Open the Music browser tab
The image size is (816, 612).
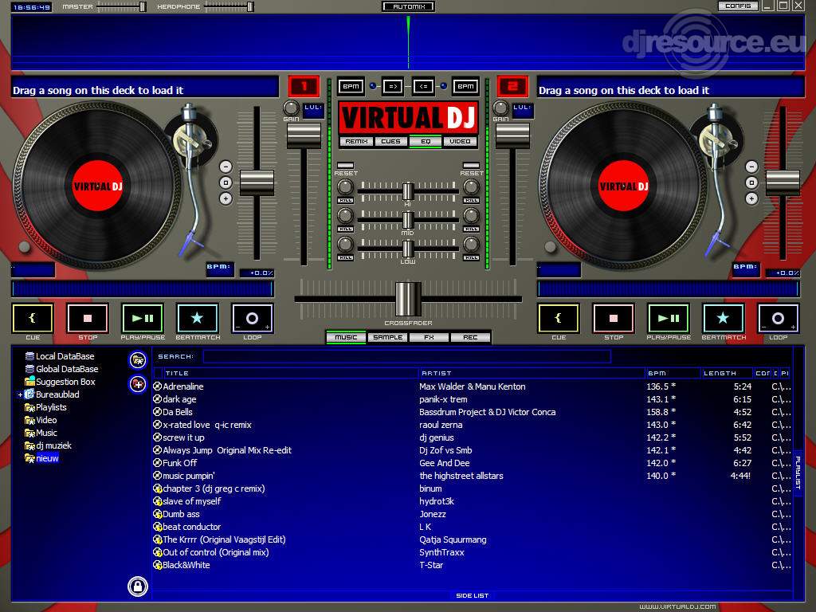[x=346, y=337]
